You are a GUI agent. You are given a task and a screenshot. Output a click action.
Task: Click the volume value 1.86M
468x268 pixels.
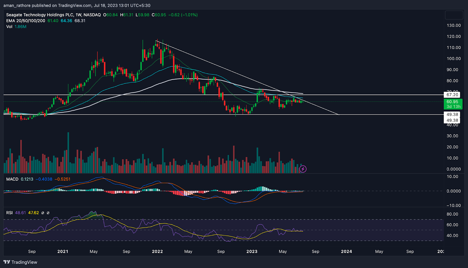click(20, 27)
